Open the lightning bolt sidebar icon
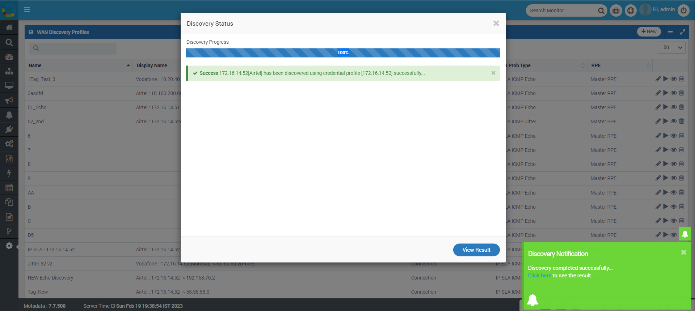 point(9,173)
